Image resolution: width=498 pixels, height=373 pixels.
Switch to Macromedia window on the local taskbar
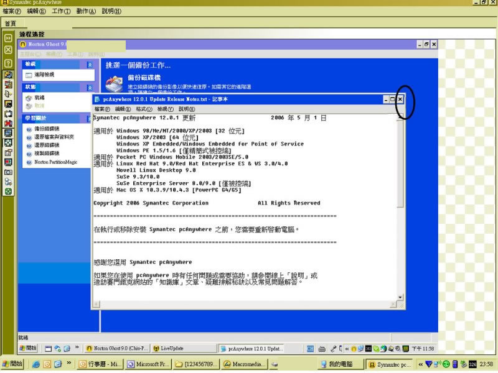pos(245,364)
